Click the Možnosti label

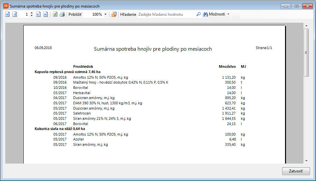(217, 14)
